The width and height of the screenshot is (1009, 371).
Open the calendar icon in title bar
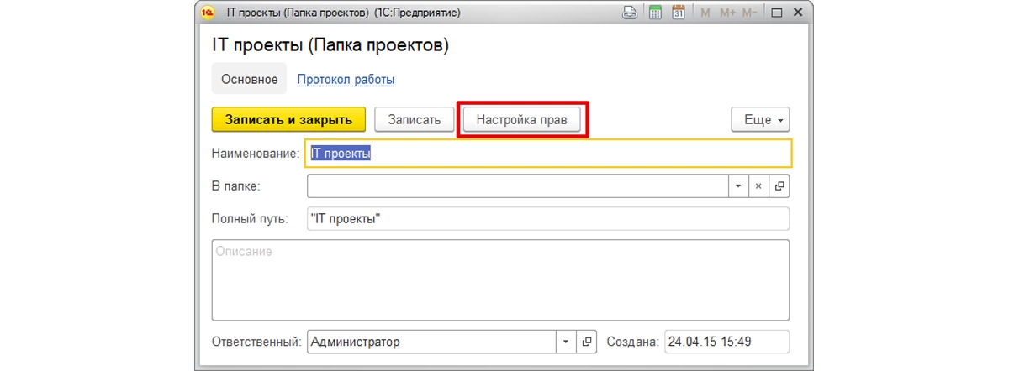click(x=679, y=13)
